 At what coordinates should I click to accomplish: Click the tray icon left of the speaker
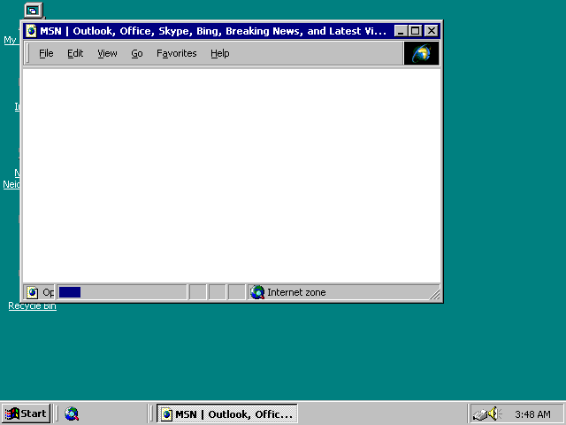480,414
